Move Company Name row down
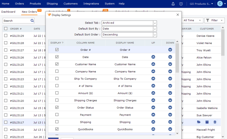Image resolution: width=227 pixels, height=139 pixels. point(170,71)
